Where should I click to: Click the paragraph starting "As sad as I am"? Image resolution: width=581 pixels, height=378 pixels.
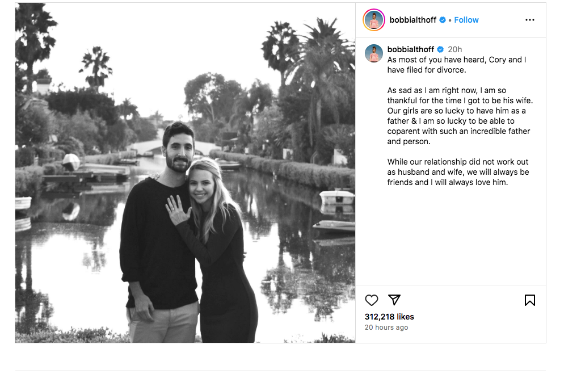point(458,116)
